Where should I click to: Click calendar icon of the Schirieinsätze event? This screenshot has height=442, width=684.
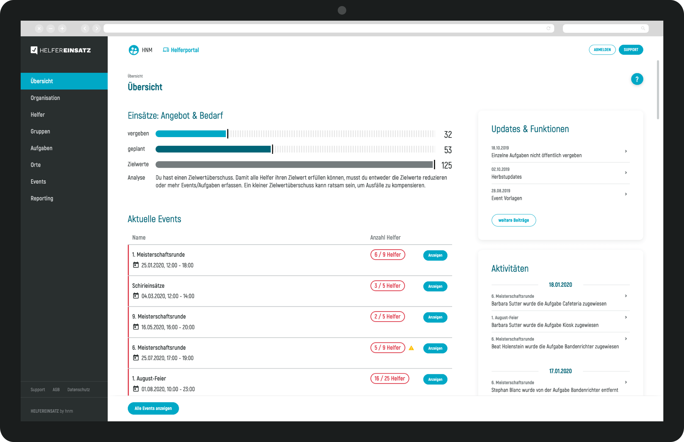click(136, 296)
